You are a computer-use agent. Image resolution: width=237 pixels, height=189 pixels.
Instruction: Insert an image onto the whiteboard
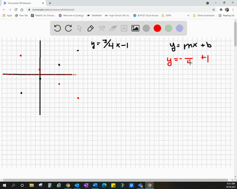point(135,28)
